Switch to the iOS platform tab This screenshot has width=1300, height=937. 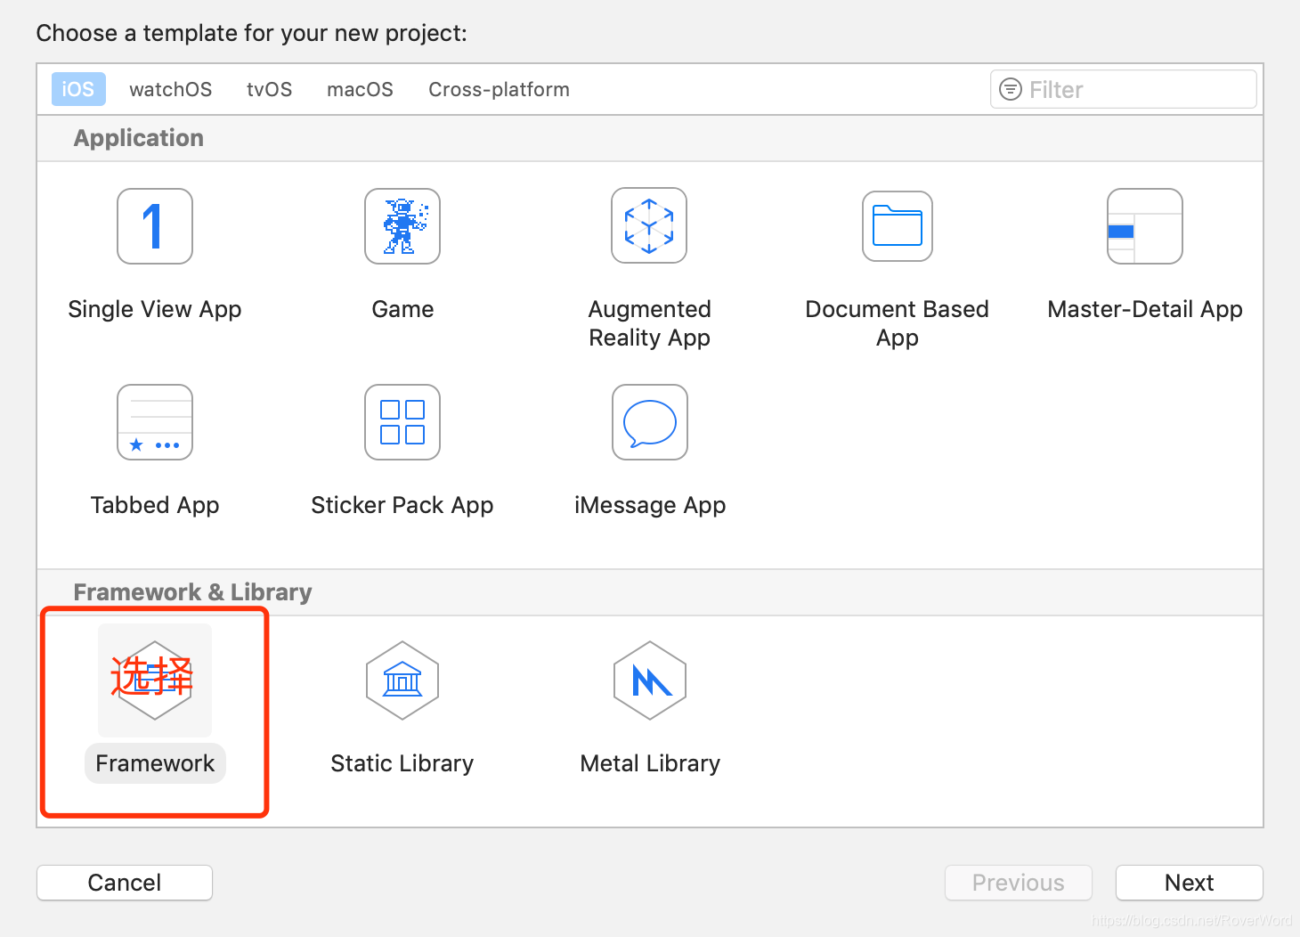(78, 89)
